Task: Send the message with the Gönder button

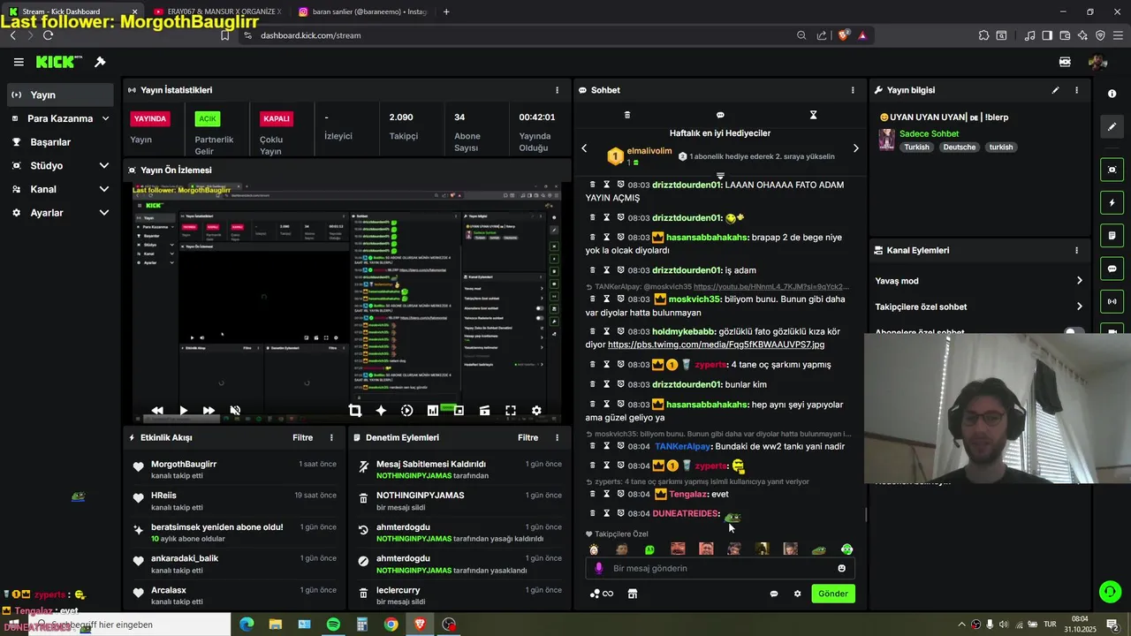Action: click(x=833, y=594)
